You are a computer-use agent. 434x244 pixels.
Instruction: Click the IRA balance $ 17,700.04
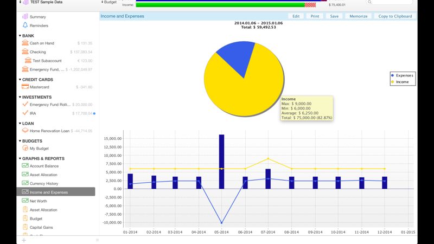tap(82, 113)
